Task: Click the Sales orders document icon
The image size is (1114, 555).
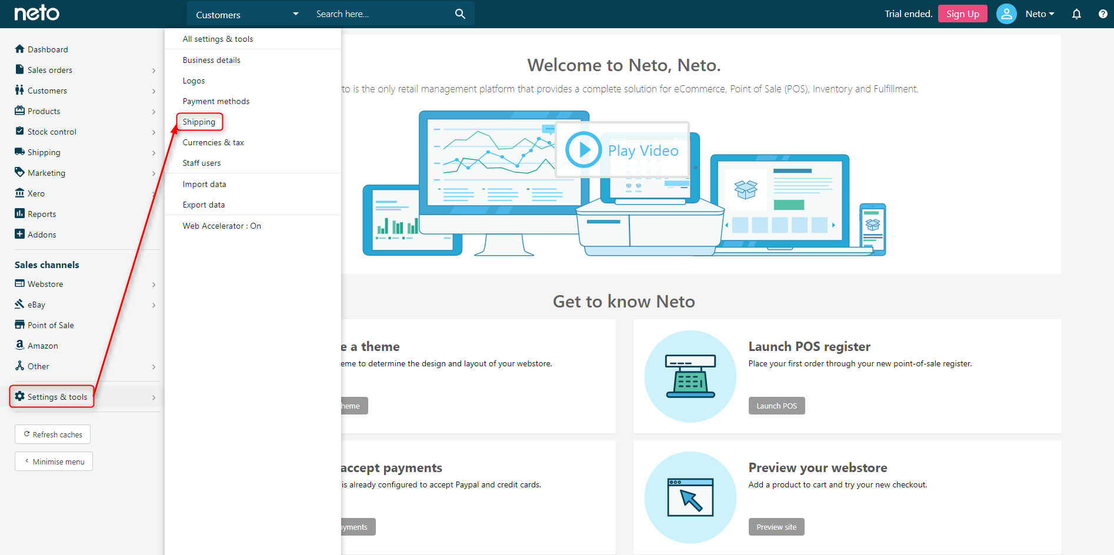Action: point(19,69)
